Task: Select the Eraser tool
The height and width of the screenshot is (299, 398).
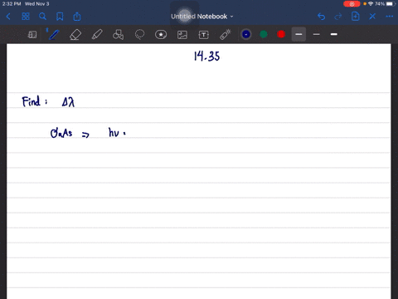Action: [75, 35]
